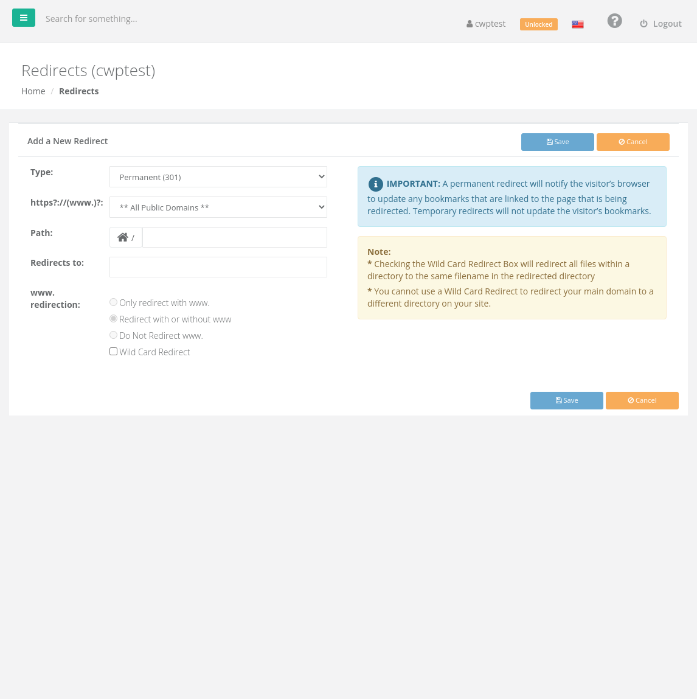The height and width of the screenshot is (699, 697).
Task: Click the upper Cancel button
Action: (x=633, y=142)
